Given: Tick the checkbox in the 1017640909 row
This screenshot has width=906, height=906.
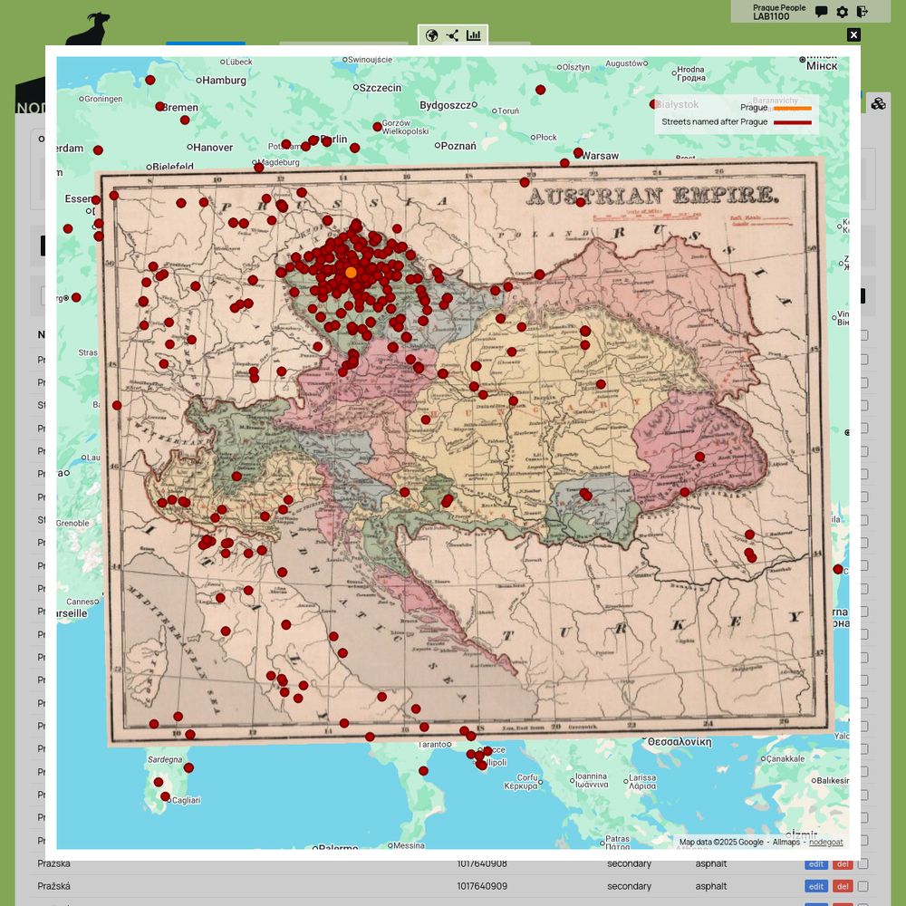Looking at the screenshot, I should (863, 886).
